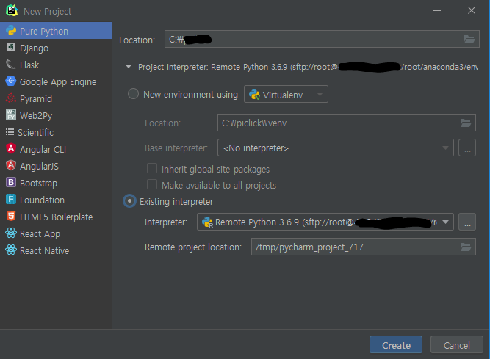The height and width of the screenshot is (359, 490).
Task: Browse for the remote project location folder
Action: 466,247
